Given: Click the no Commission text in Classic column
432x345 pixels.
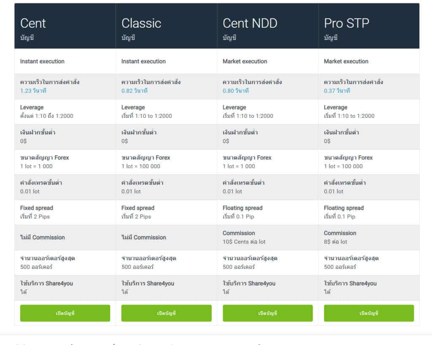Looking at the screenshot, I should pos(144,238).
